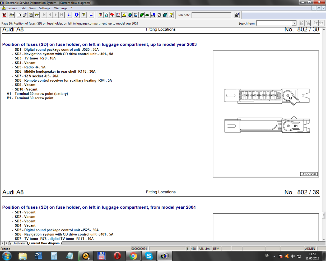Click the printer icon in the toolbar

click(12, 15)
